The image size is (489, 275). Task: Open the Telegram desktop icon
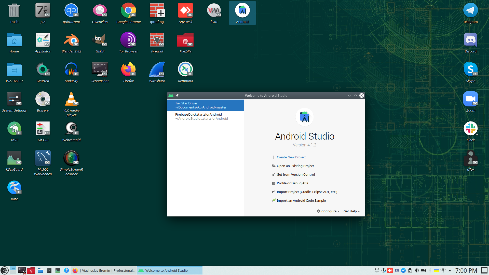point(470,10)
